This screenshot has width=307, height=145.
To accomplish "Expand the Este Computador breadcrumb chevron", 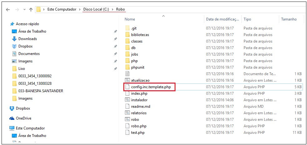I will [x=80, y=9].
